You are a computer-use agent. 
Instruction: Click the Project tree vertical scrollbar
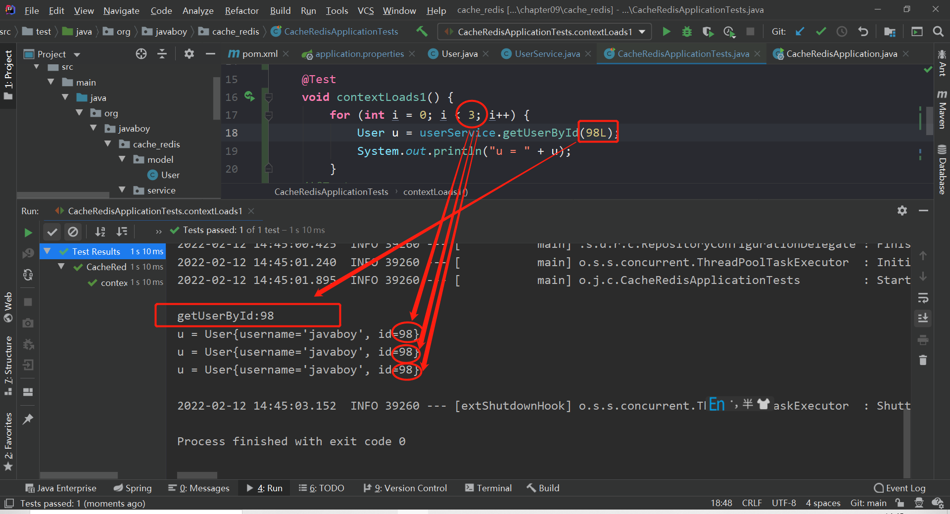coord(216,98)
